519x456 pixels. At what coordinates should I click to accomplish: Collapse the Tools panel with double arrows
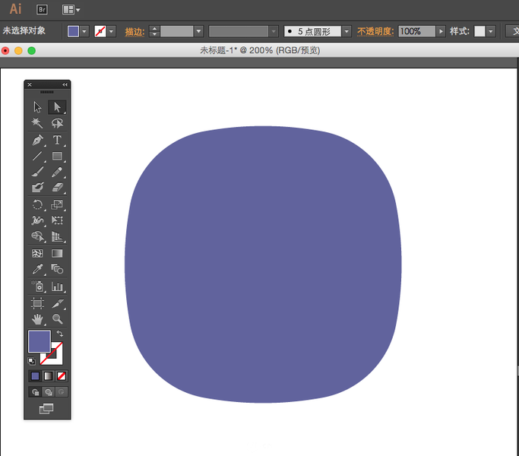[x=65, y=85]
